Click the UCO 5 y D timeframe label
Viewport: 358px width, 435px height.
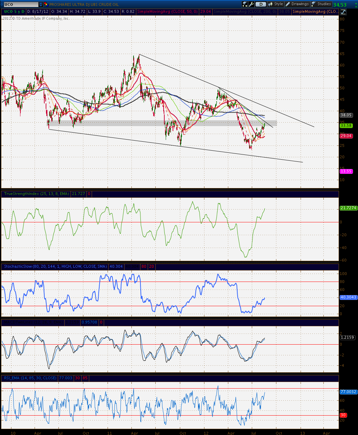[x=14, y=12]
